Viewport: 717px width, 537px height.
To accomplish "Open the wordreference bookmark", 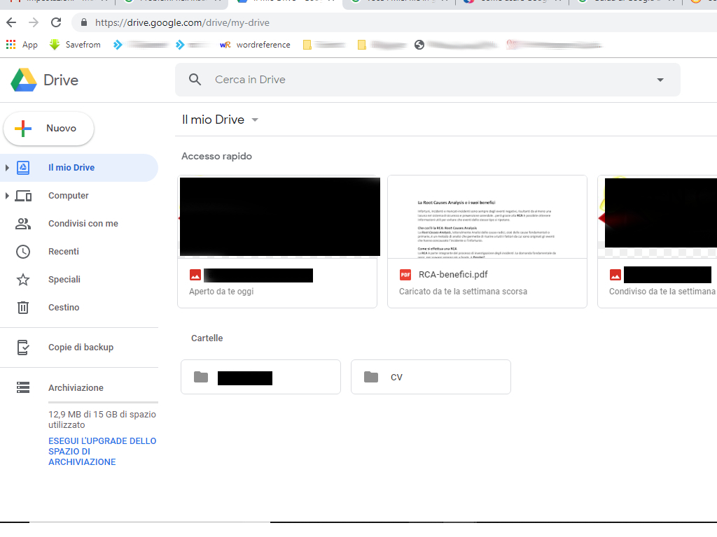I will tap(255, 45).
